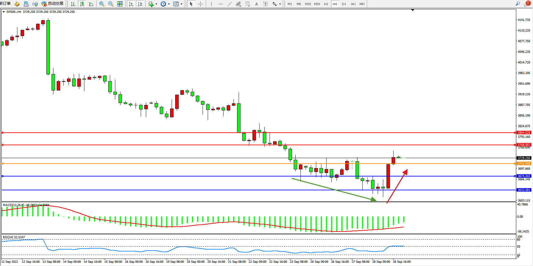
Task: Select the Fibonacci retracement tool
Action: (247, 4)
